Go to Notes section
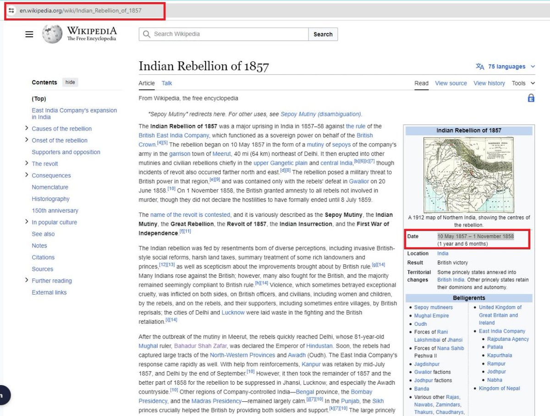Viewport: 550px width, 416px height. point(39,246)
